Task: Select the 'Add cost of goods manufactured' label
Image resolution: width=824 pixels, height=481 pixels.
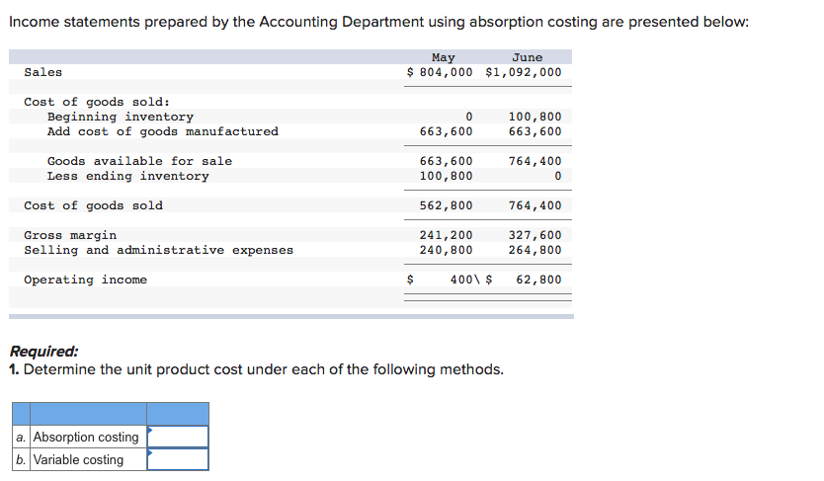Action: tap(163, 131)
